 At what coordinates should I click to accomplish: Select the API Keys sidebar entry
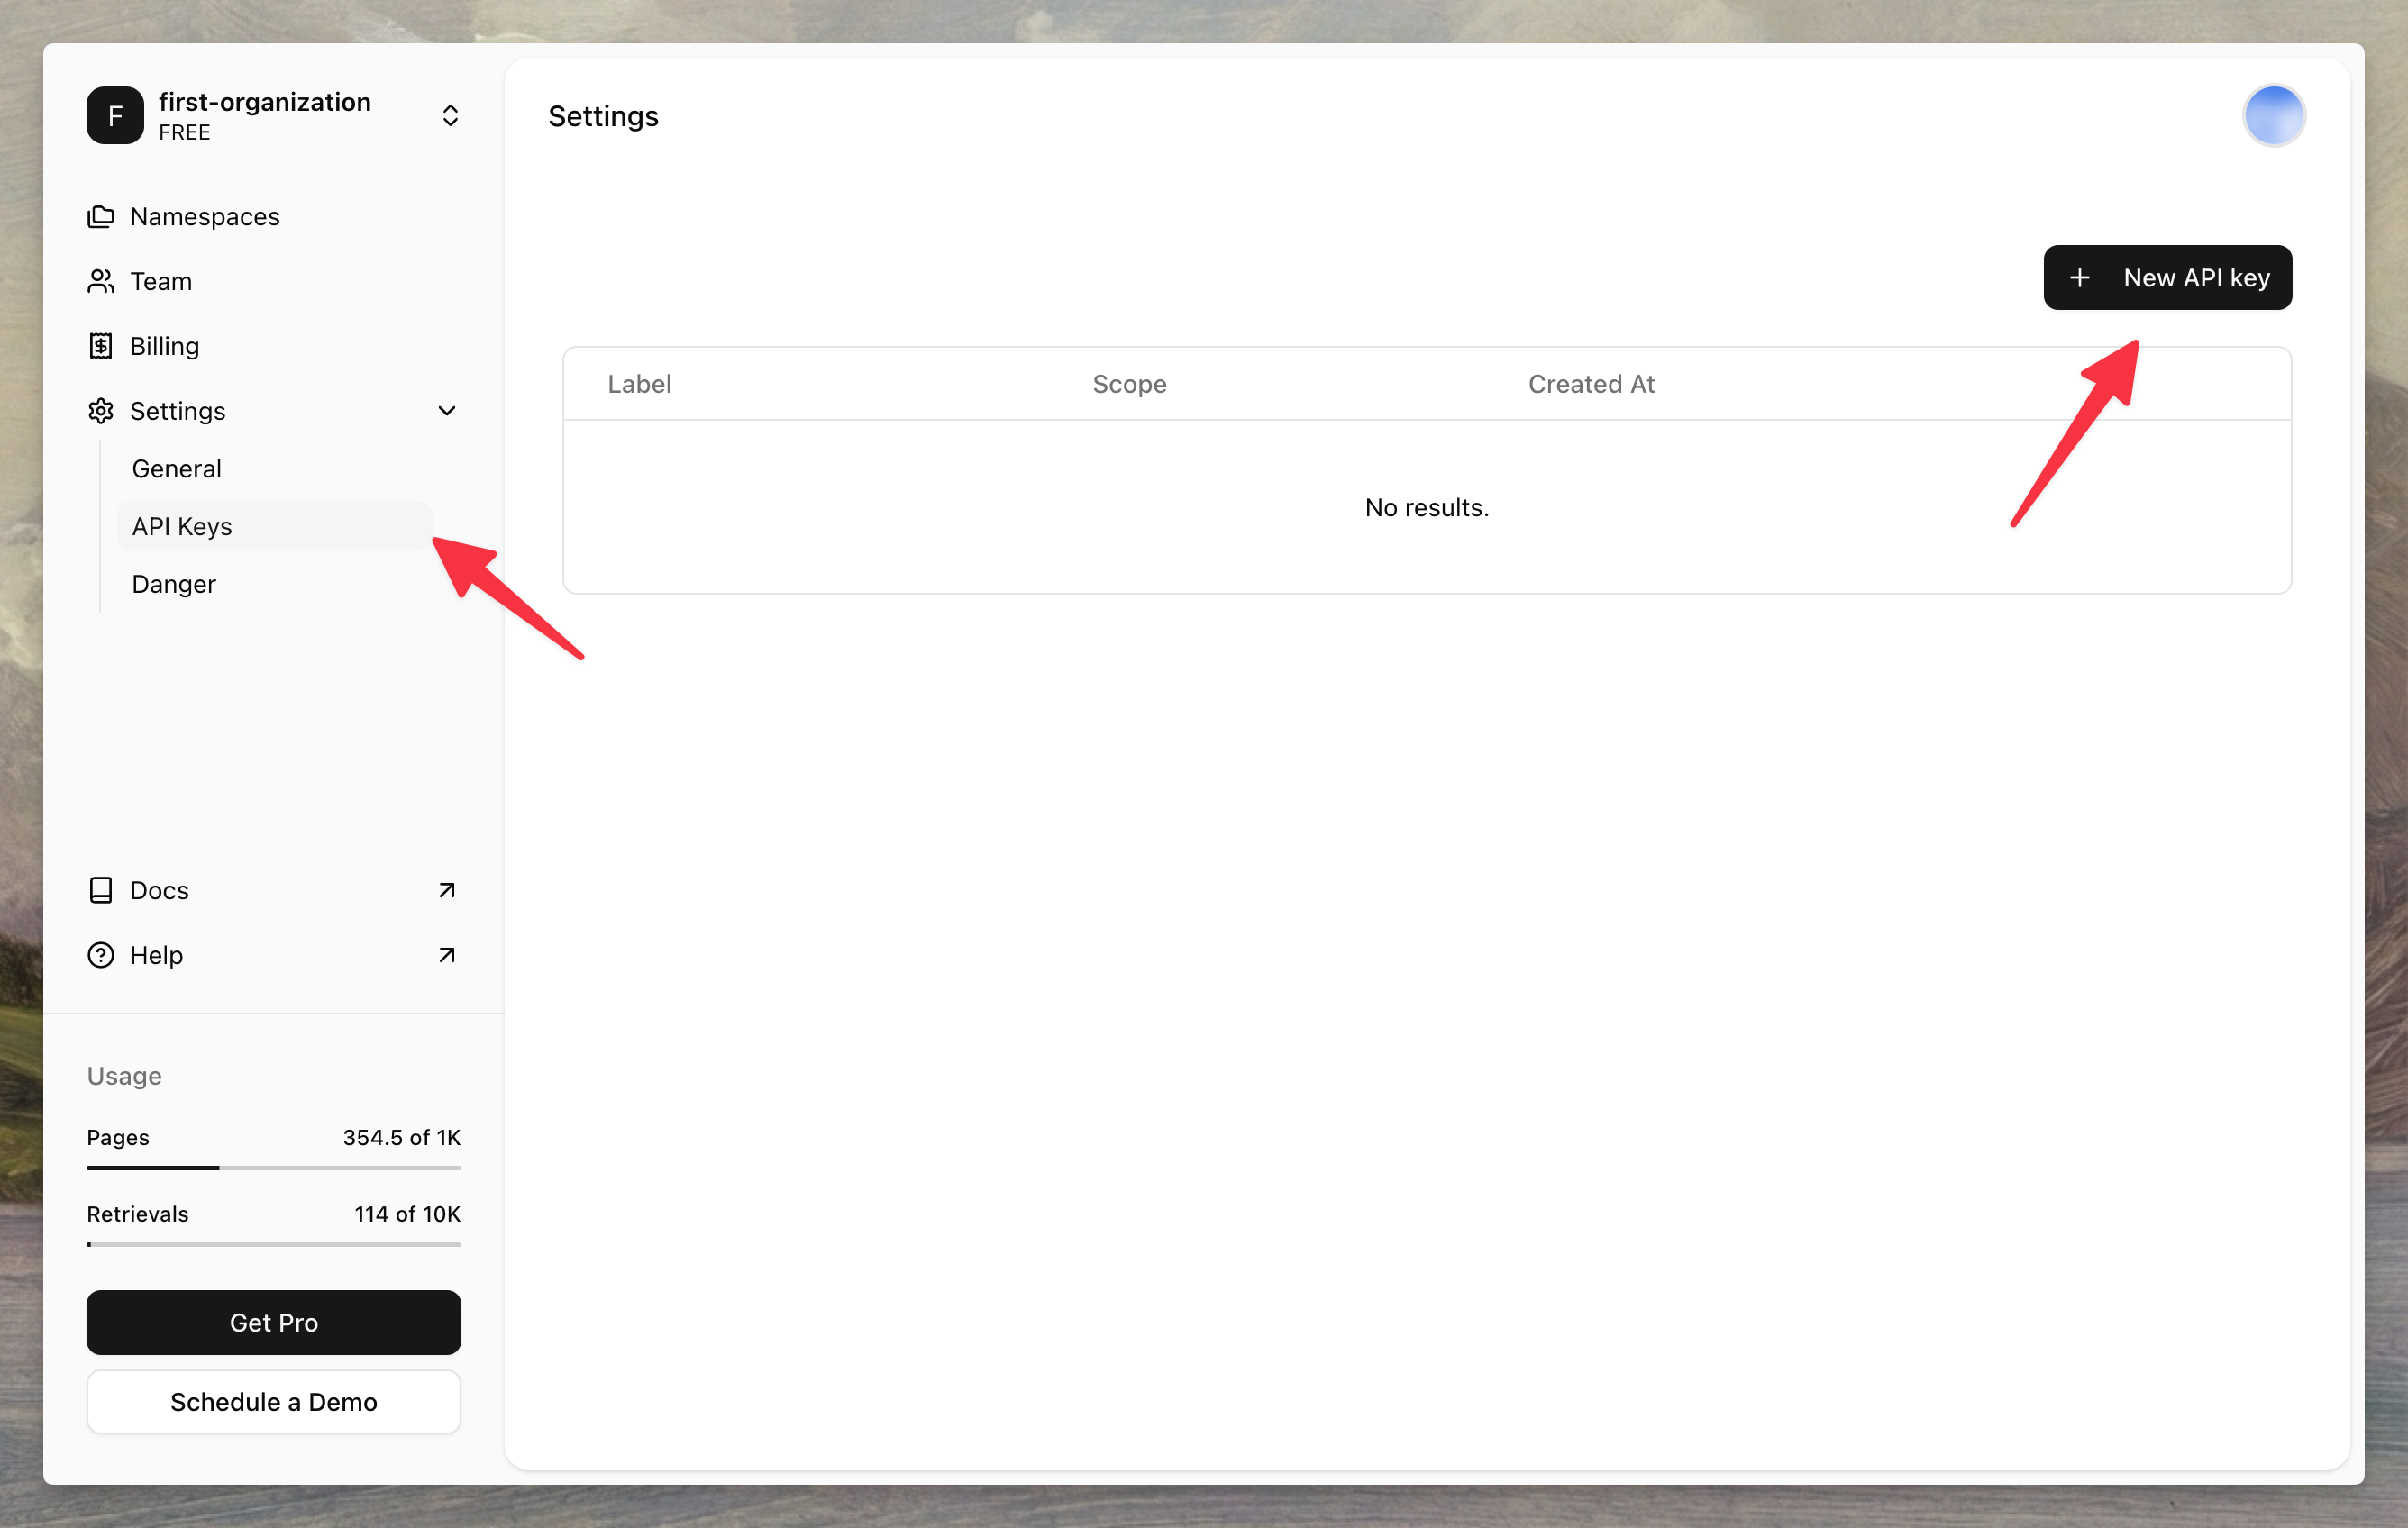pos(181,526)
